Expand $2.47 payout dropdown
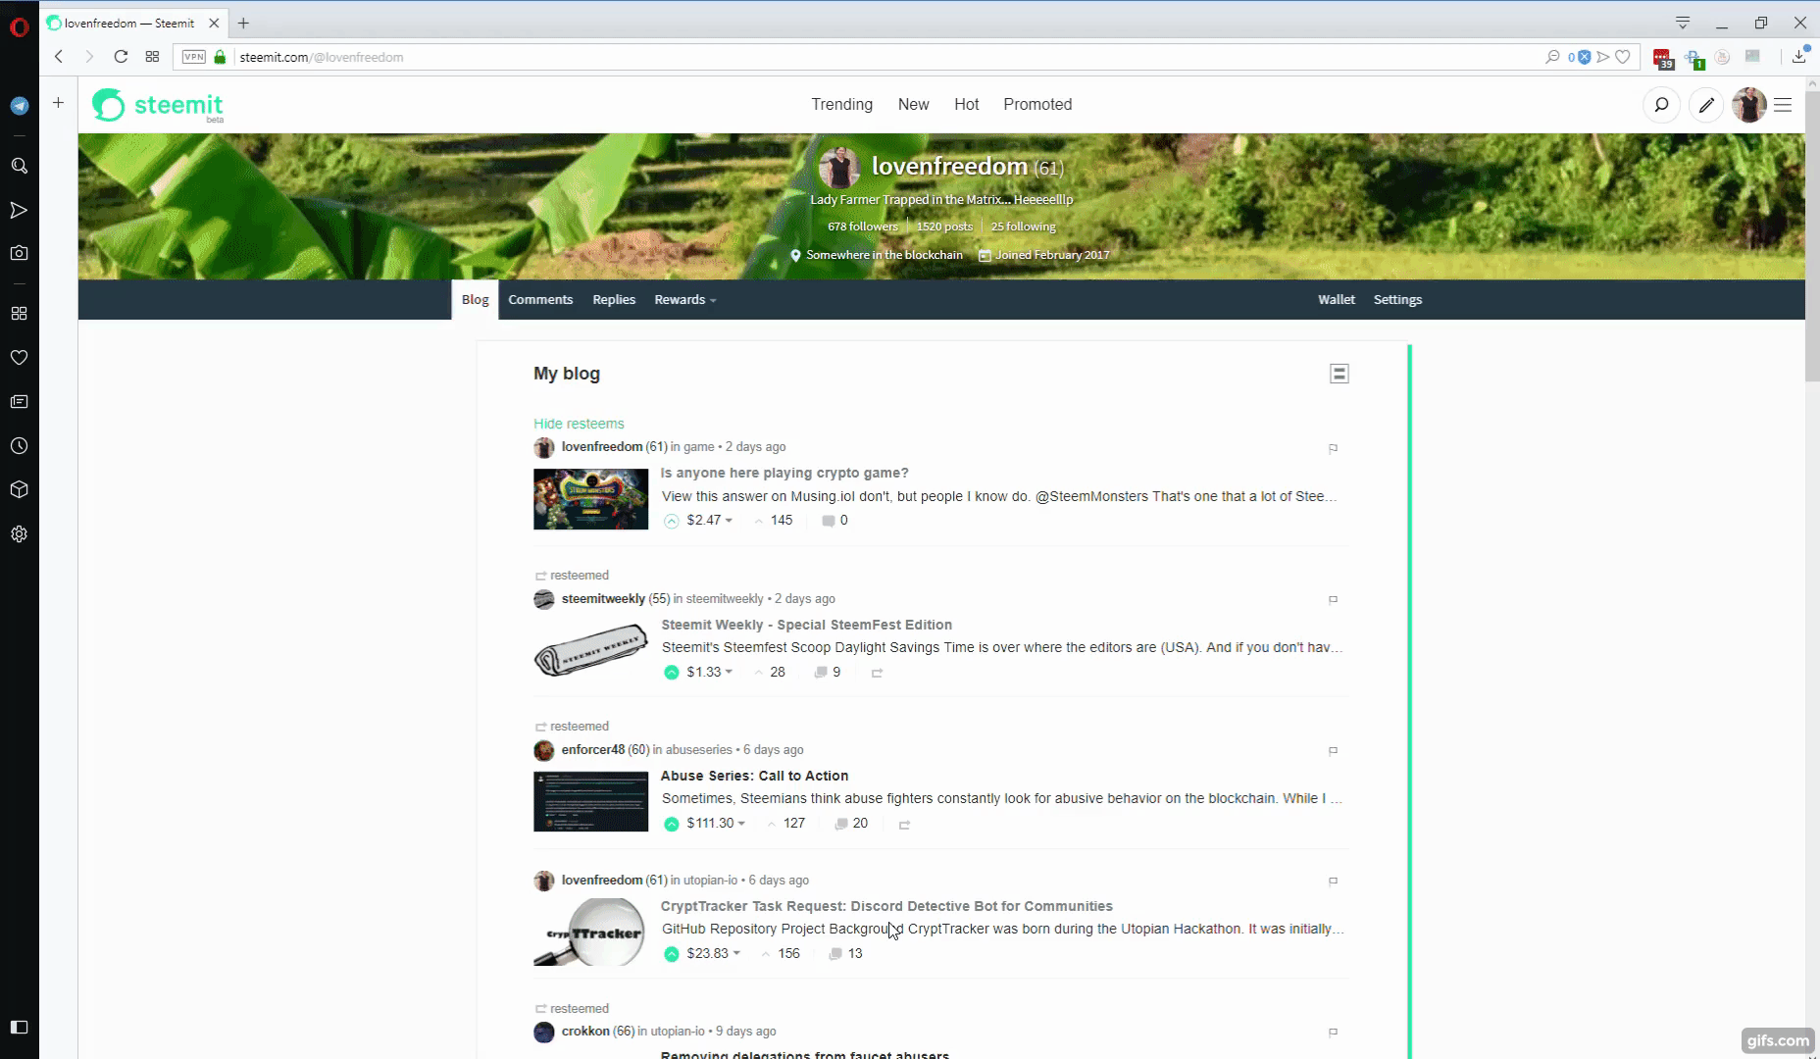1820x1059 pixels. (x=710, y=521)
